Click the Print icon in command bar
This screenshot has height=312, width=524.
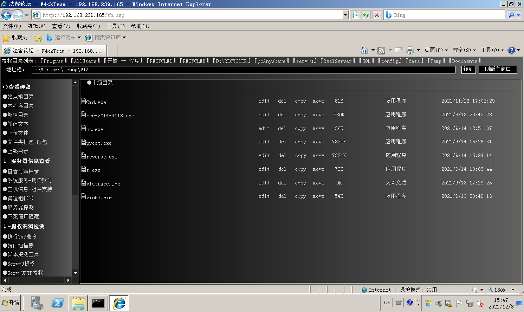[x=410, y=50]
